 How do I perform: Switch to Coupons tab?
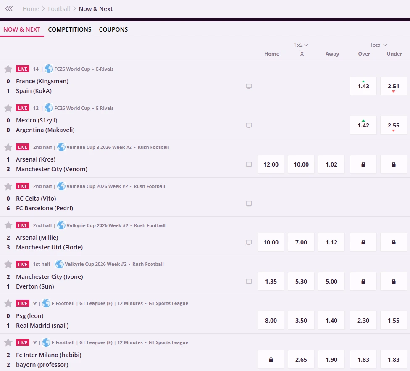(113, 29)
